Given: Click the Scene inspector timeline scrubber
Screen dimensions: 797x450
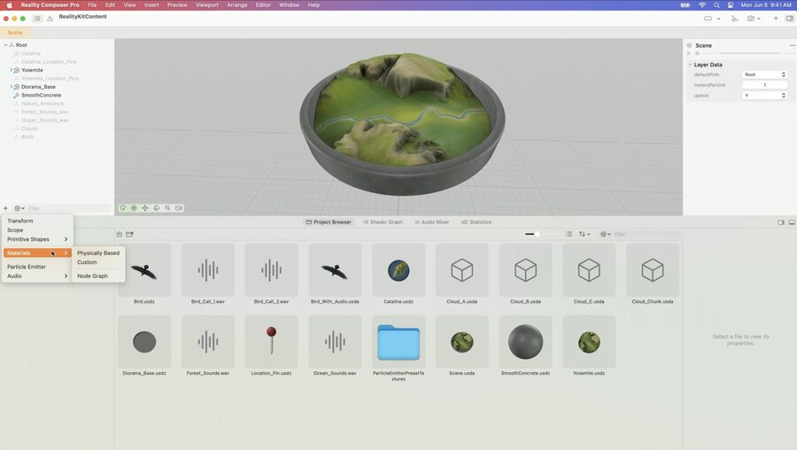Looking at the screenshot, I should coord(748,53).
